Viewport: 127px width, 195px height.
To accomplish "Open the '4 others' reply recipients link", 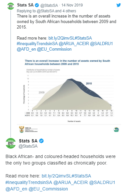I will click(x=69, y=11).
